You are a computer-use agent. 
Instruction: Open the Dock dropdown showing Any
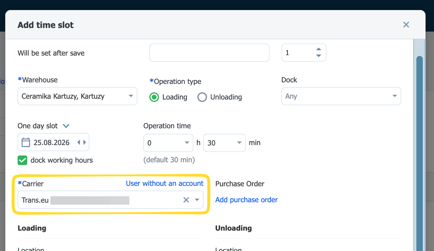tap(341, 96)
